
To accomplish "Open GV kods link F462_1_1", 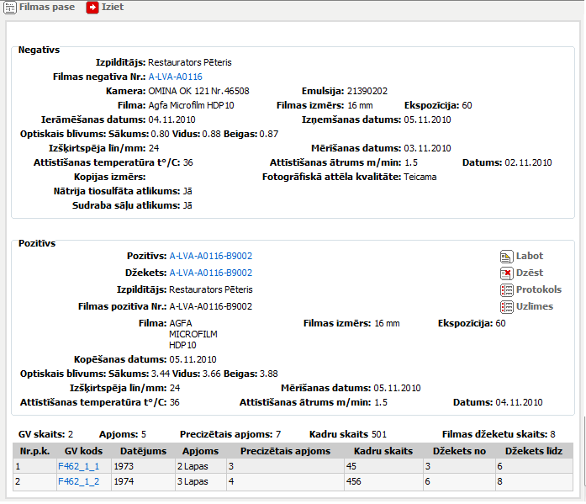I will (78, 466).
